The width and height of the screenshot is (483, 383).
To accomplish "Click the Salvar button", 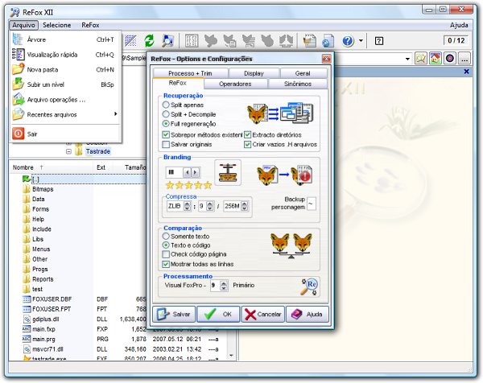I will click(x=174, y=314).
